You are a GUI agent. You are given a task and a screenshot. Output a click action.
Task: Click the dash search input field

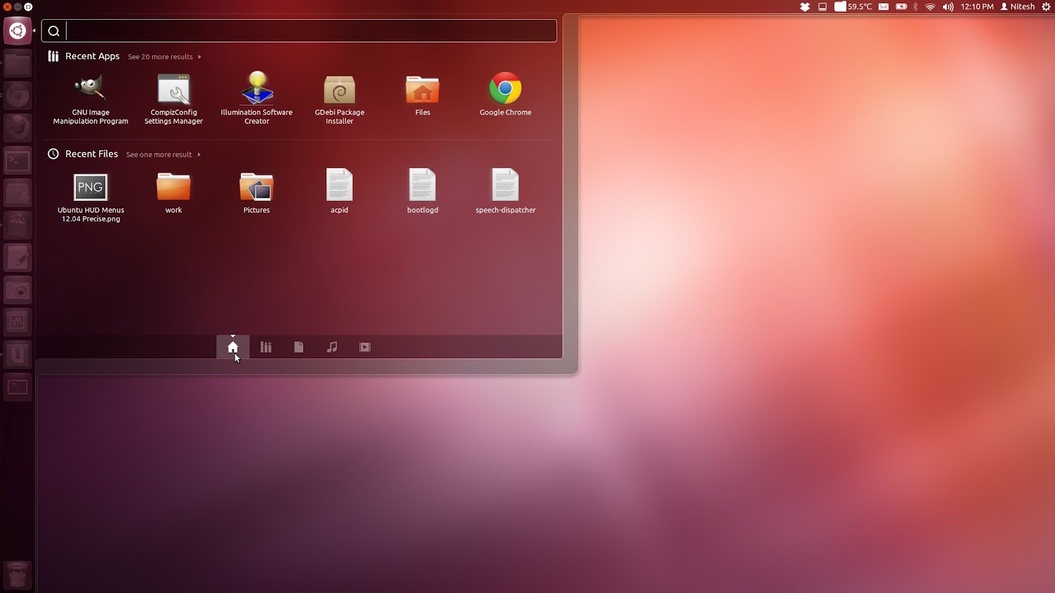(299, 30)
